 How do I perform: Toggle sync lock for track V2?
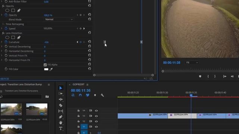(90, 121)
